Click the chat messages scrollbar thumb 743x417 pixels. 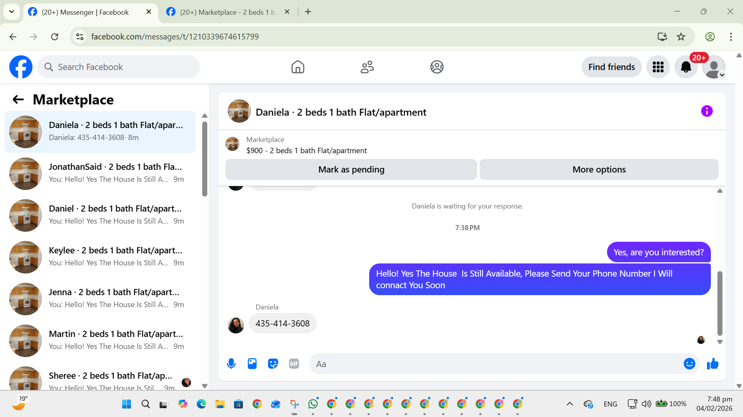pyautogui.click(x=720, y=303)
